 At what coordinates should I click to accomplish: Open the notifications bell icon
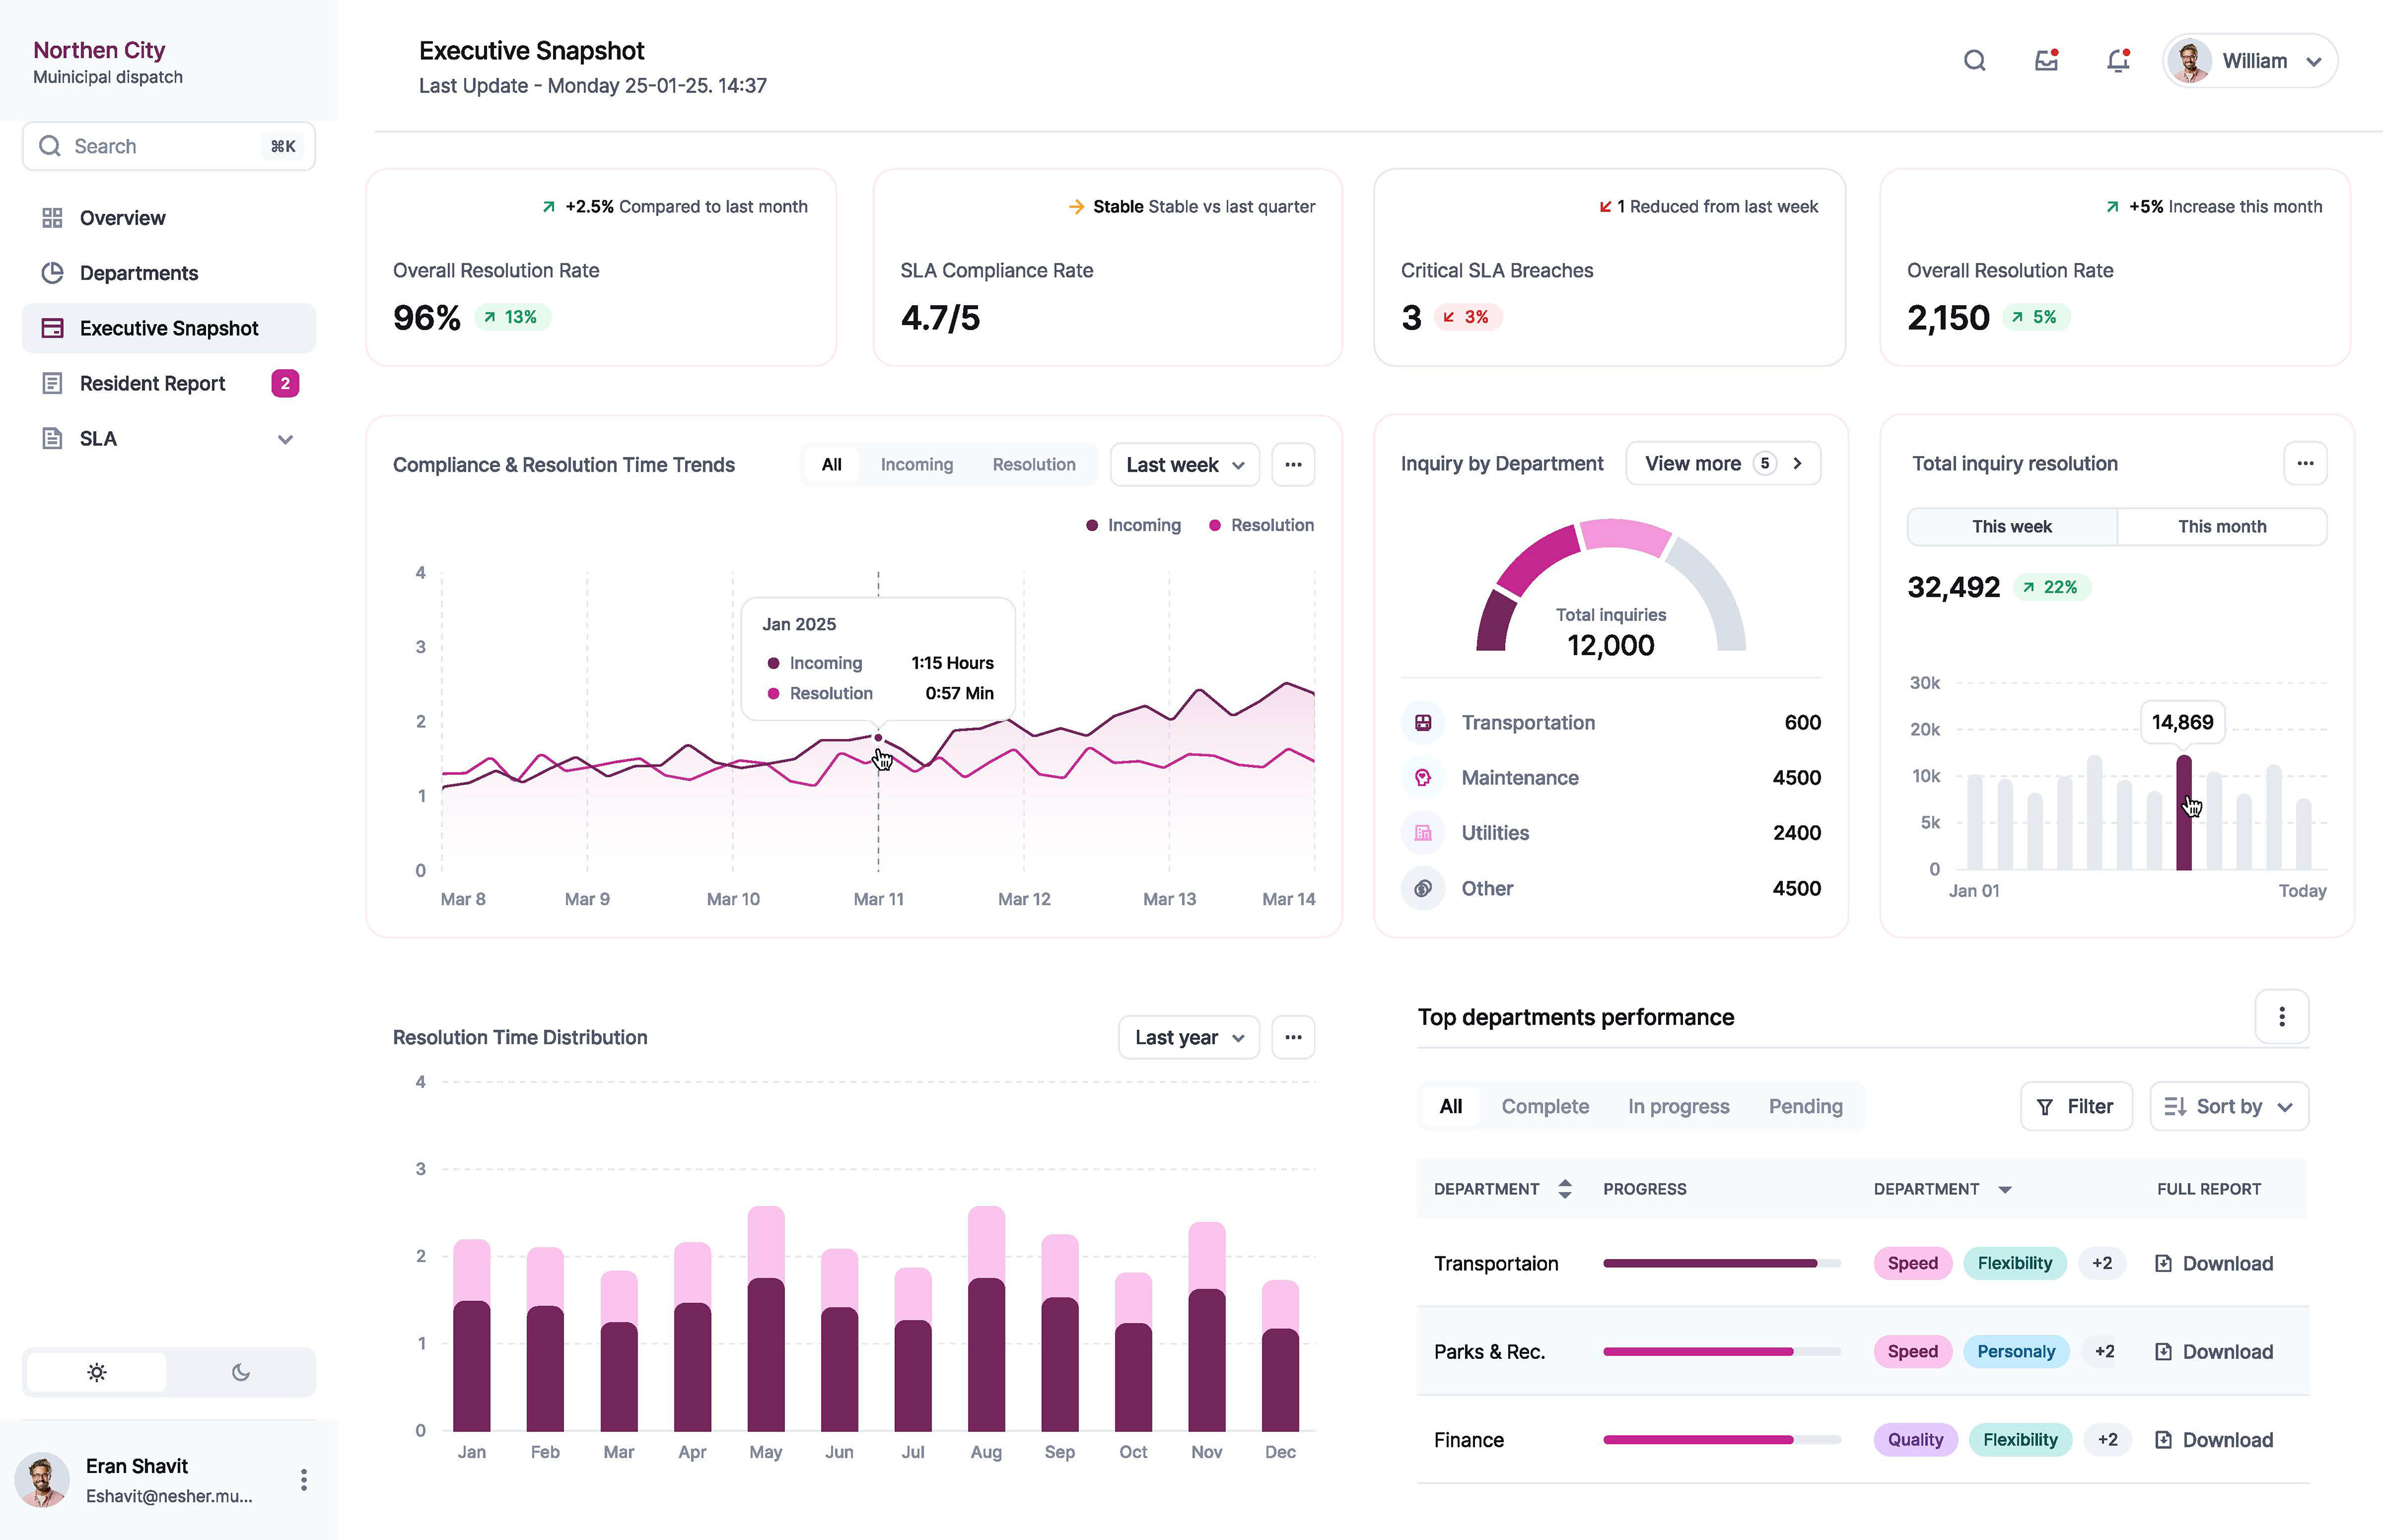pos(2117,61)
